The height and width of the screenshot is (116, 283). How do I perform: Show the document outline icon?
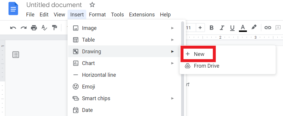pyautogui.click(x=16, y=54)
